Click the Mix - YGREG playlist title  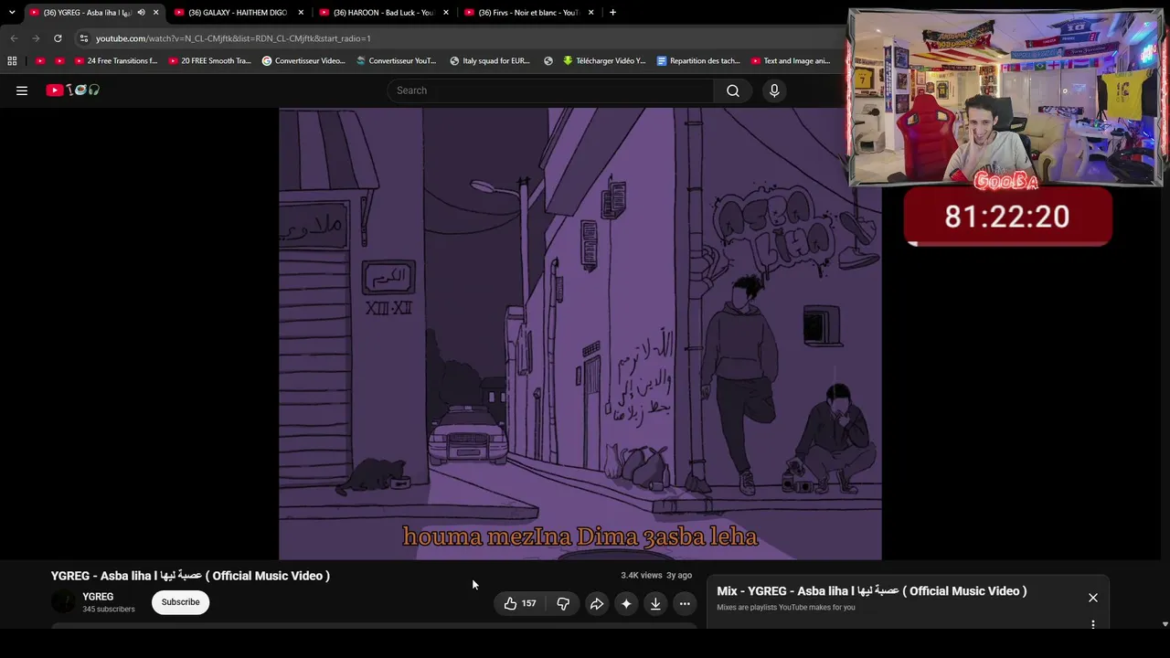coord(872,591)
